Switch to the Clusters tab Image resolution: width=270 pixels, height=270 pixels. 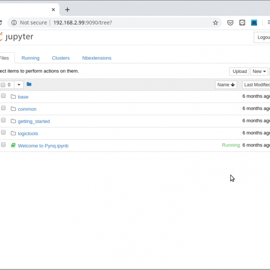61,58
